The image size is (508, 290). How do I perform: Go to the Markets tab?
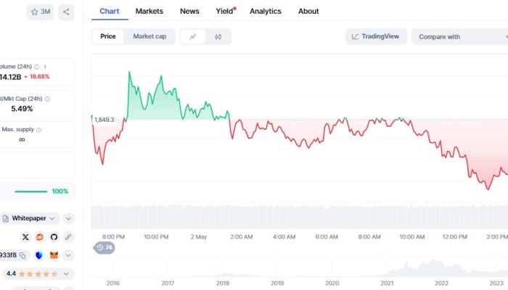point(149,11)
